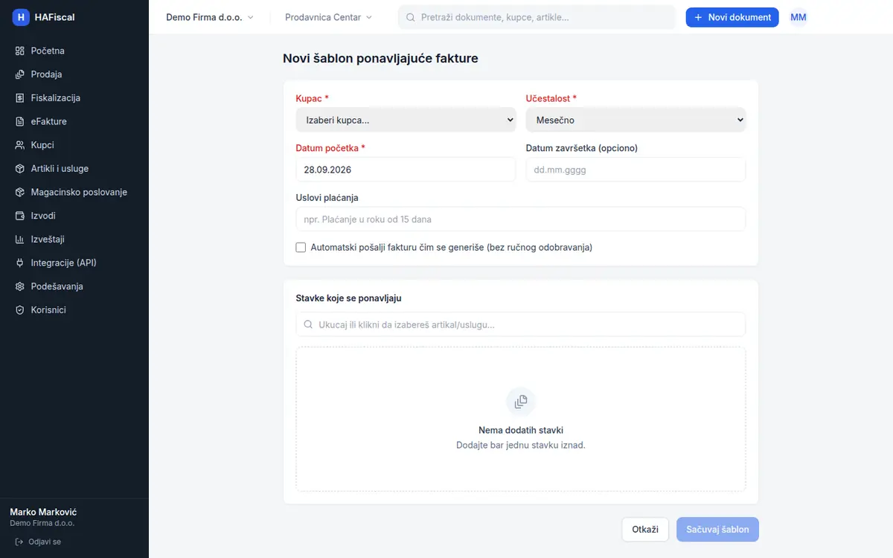Click the item search field under Stavke
Viewport: 893px width, 558px height.
click(521, 324)
